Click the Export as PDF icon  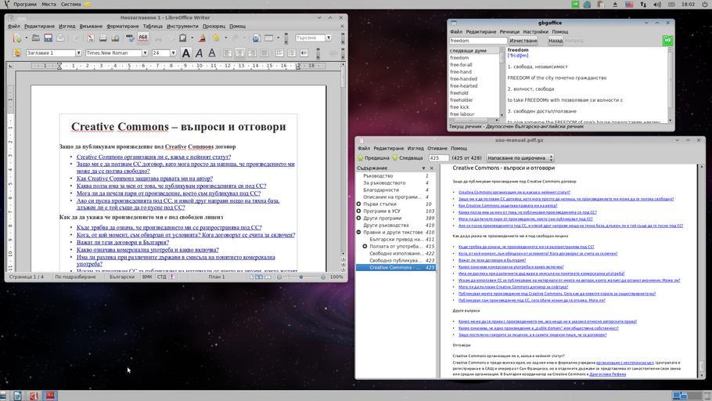91,38
